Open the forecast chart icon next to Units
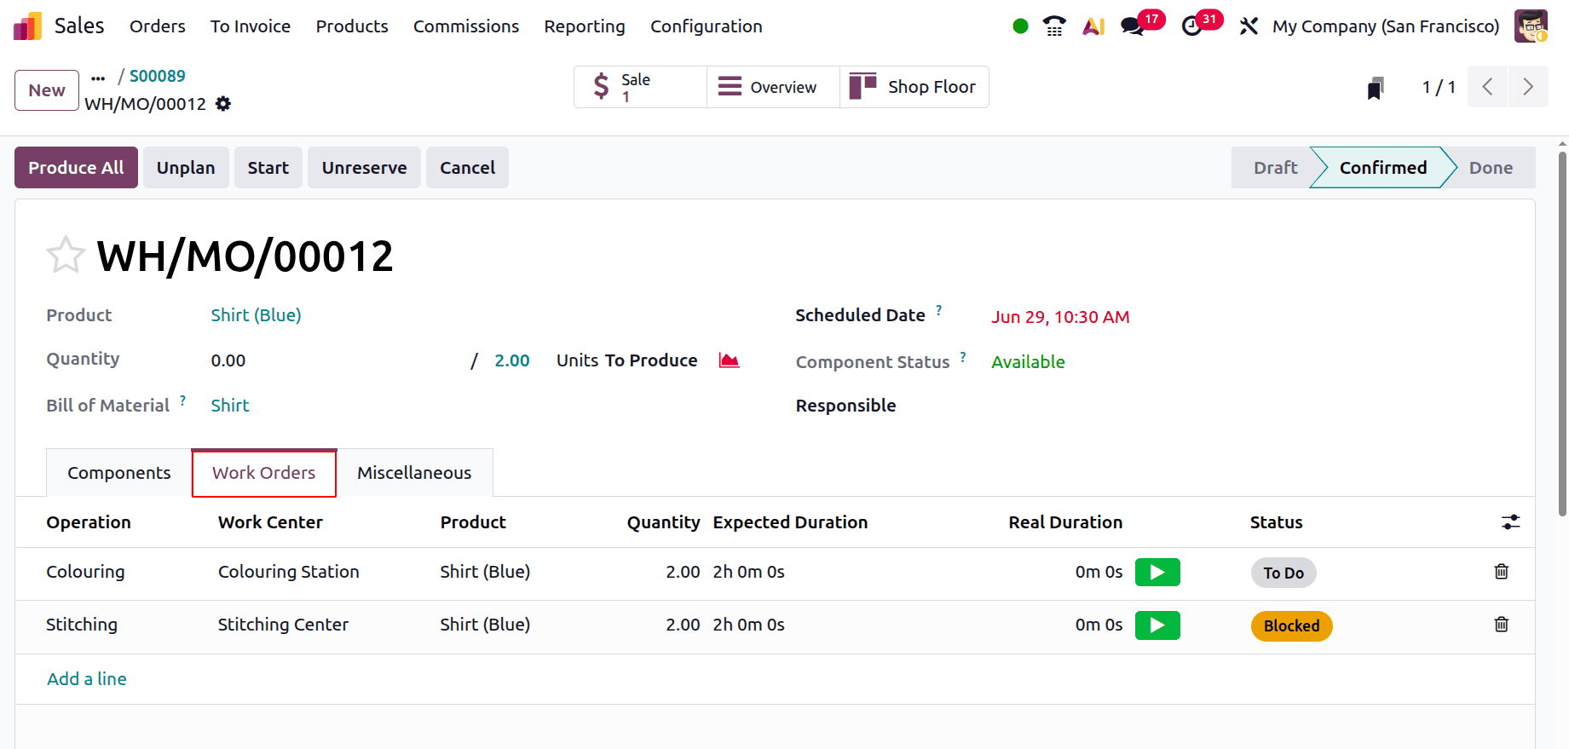The height and width of the screenshot is (749, 1569). point(729,360)
